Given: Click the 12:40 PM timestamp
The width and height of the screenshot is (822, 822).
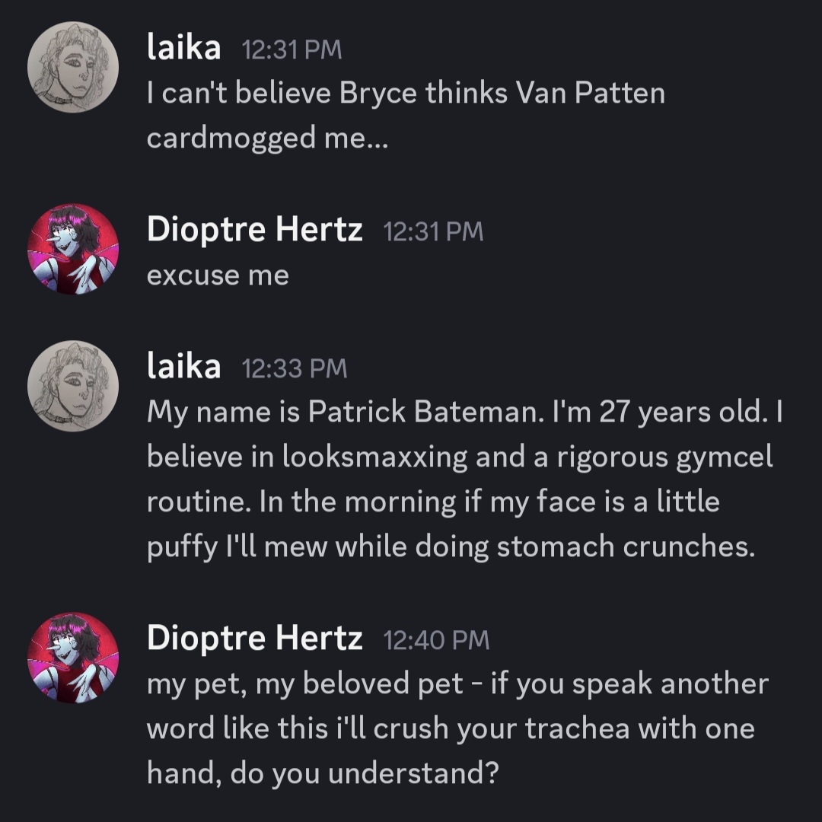Looking at the screenshot, I should (x=437, y=640).
